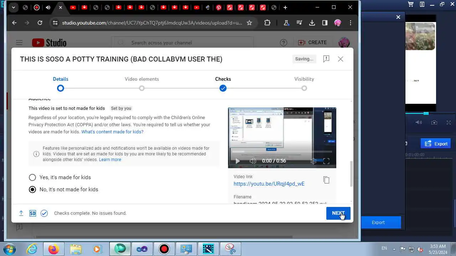The image size is (456, 256).
Task: Open the Chrome three-dot menu
Action: tap(351, 23)
